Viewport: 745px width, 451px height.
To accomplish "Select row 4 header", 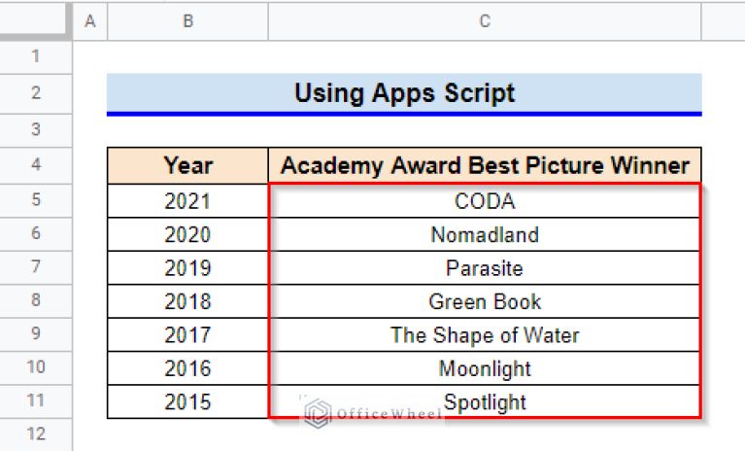I will [36, 165].
